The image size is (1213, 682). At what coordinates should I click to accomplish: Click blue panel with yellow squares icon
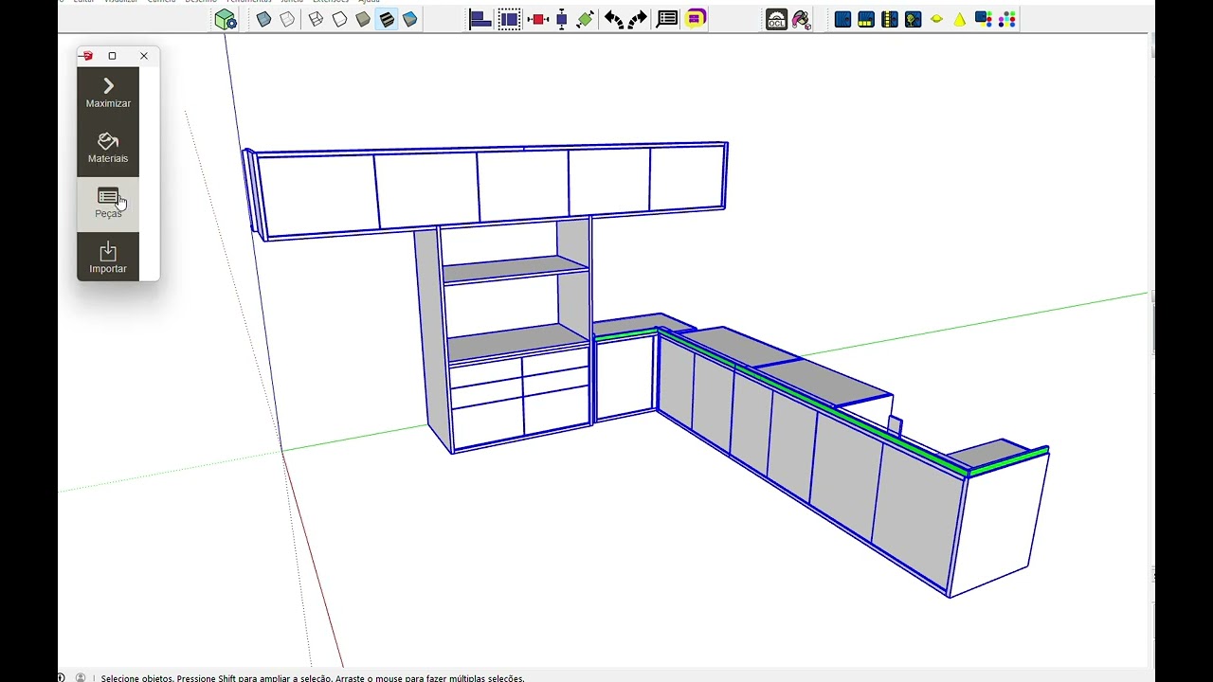(866, 19)
